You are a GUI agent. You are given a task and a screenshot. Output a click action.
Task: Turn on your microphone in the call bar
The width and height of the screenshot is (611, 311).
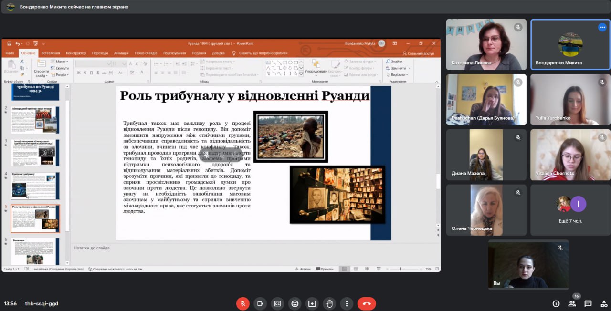[x=242, y=303]
